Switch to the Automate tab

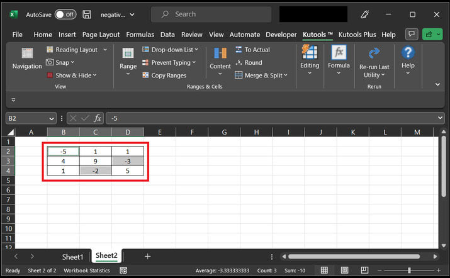[x=245, y=35]
